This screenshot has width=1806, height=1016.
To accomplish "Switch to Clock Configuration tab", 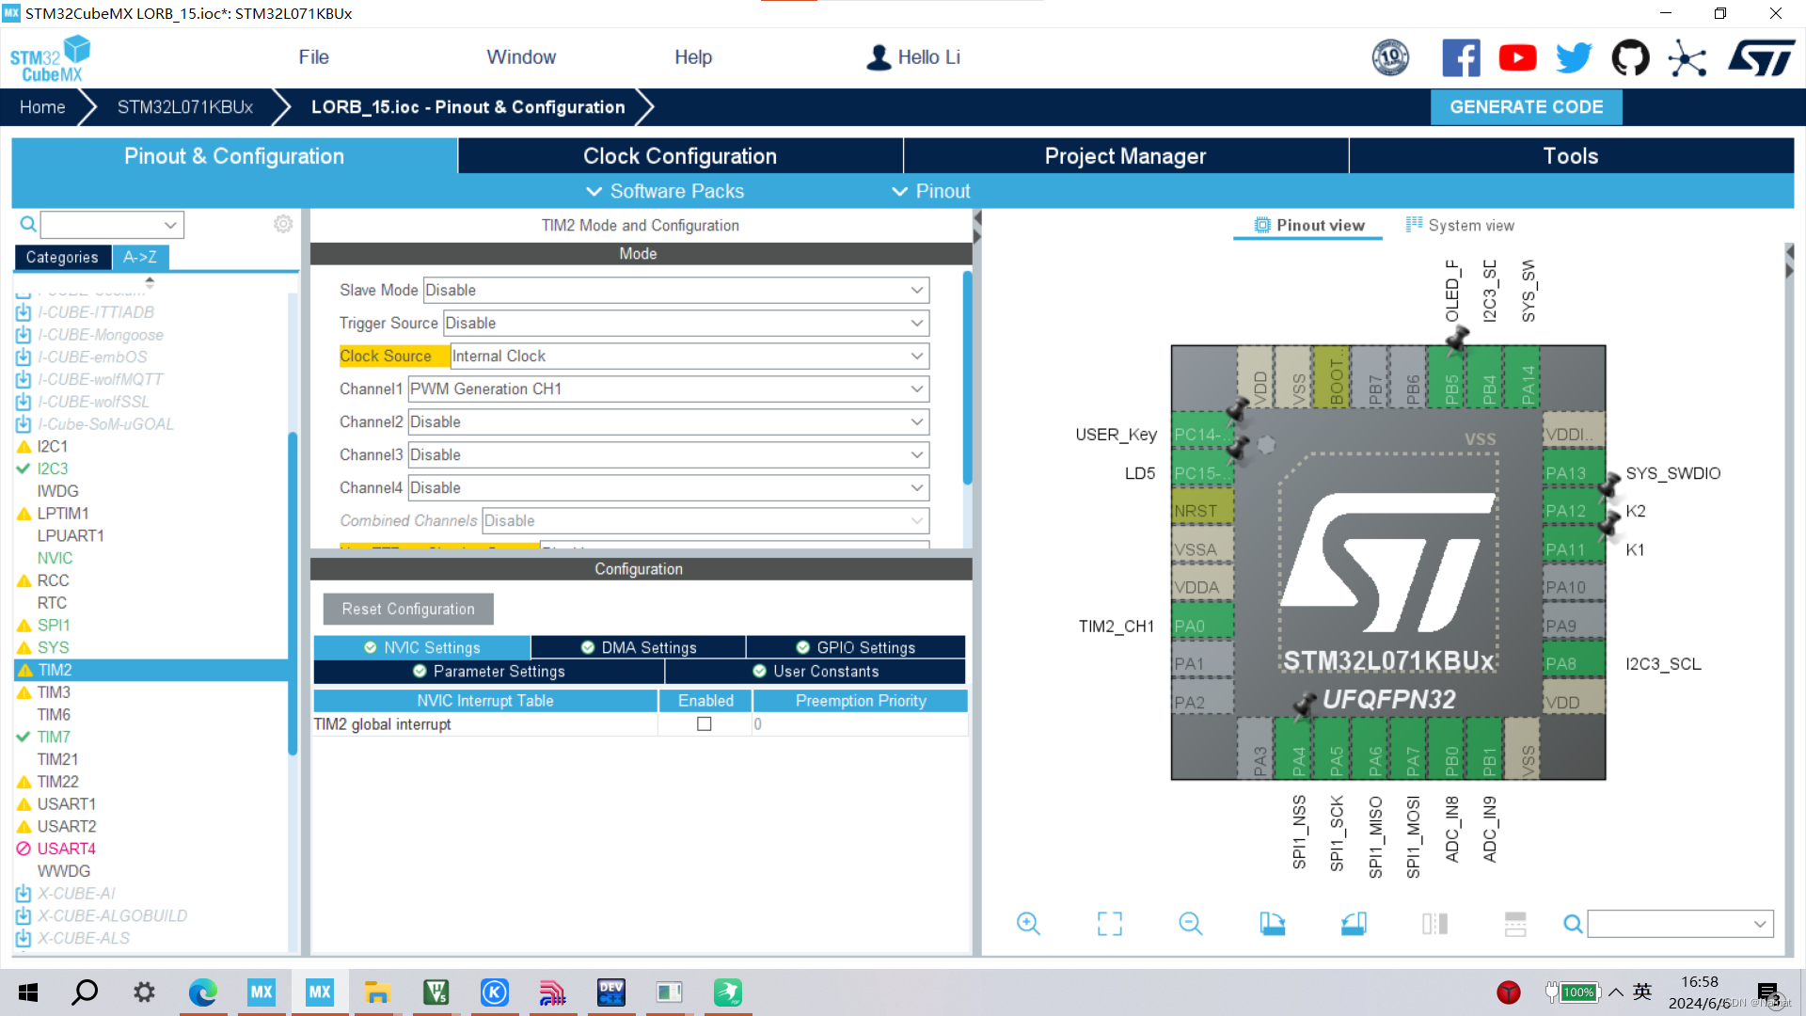I will pyautogui.click(x=680, y=156).
